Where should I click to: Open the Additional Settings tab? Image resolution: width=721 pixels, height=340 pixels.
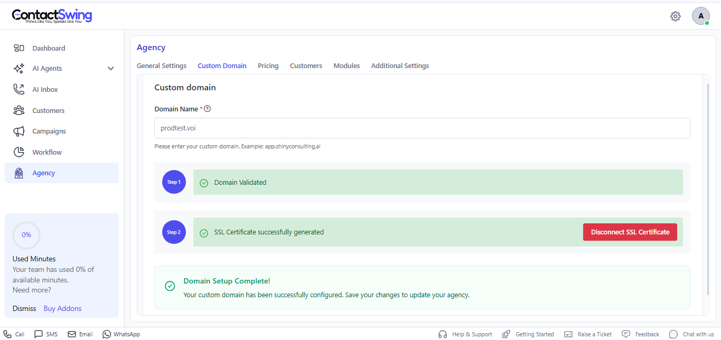point(400,65)
